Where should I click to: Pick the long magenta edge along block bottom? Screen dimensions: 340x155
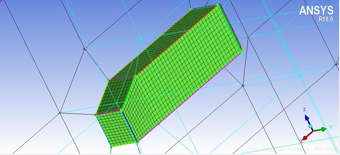pos(189,97)
